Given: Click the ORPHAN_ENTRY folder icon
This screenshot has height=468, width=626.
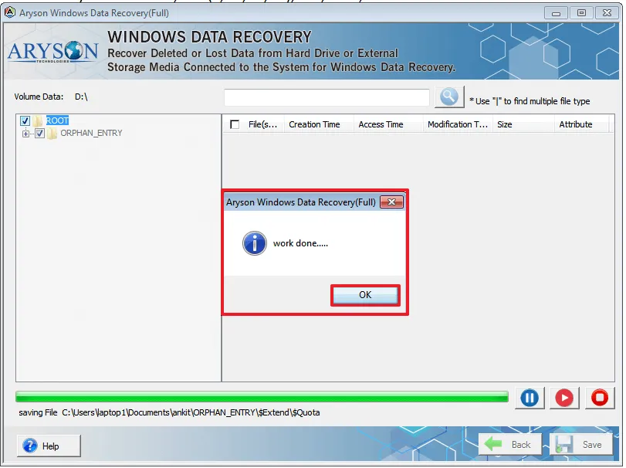Looking at the screenshot, I should pos(52,134).
